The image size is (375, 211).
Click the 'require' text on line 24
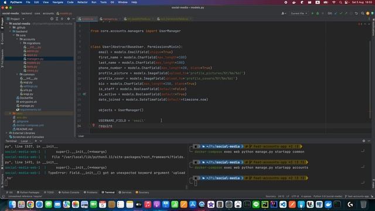tap(105, 126)
